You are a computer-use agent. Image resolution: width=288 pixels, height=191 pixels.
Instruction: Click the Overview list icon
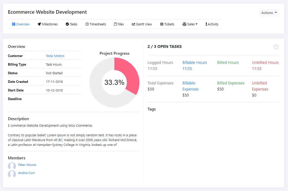pyautogui.click(x=14, y=24)
